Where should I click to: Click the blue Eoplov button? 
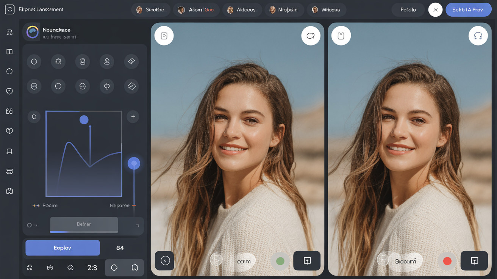pos(63,248)
